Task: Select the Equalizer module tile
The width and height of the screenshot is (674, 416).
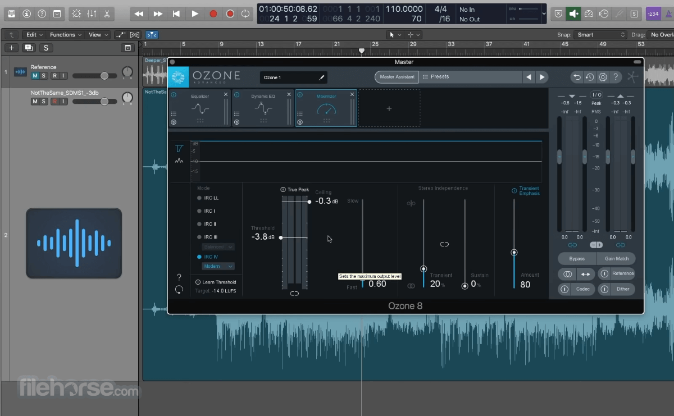Action: [200, 108]
